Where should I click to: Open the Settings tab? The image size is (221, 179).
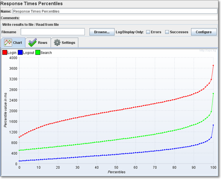pos(65,43)
